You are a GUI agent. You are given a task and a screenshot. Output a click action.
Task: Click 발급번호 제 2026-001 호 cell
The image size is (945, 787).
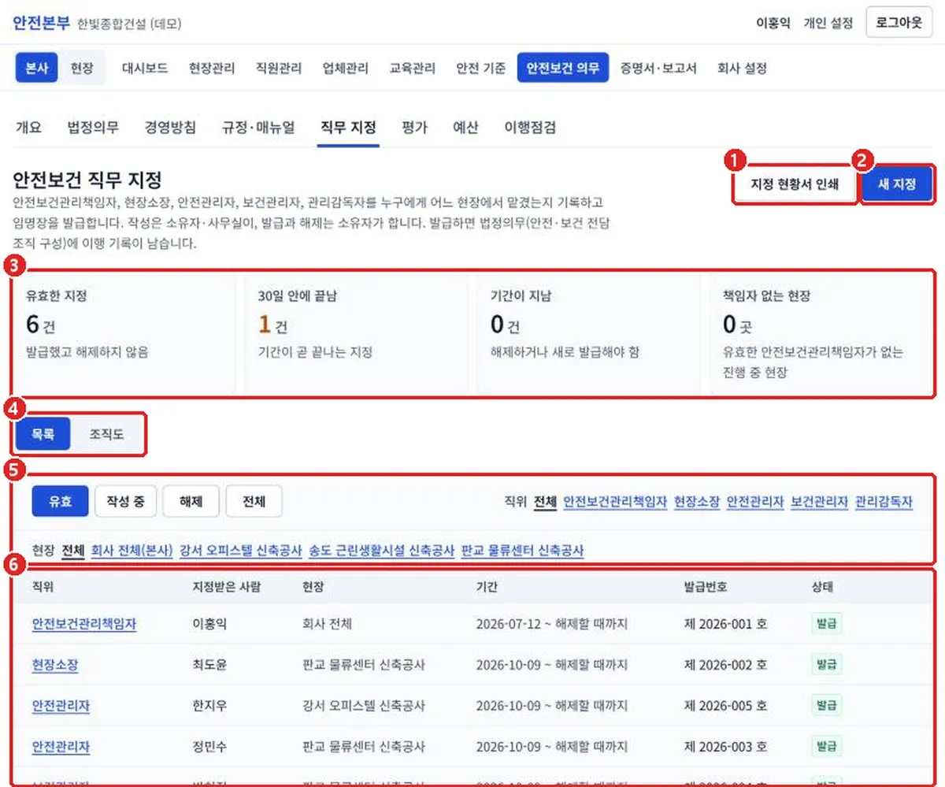[x=726, y=624]
